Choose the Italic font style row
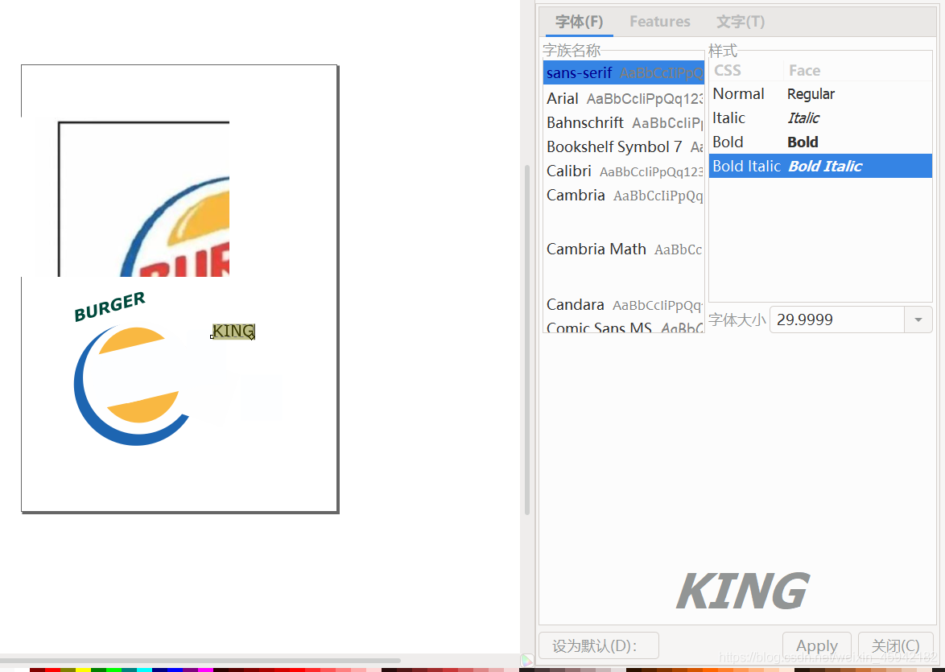Screen dimensions: 945x672 pos(820,118)
